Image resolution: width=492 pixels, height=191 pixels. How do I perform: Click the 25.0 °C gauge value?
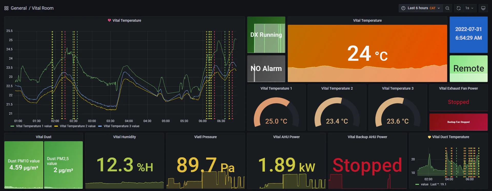pyautogui.click(x=276, y=121)
